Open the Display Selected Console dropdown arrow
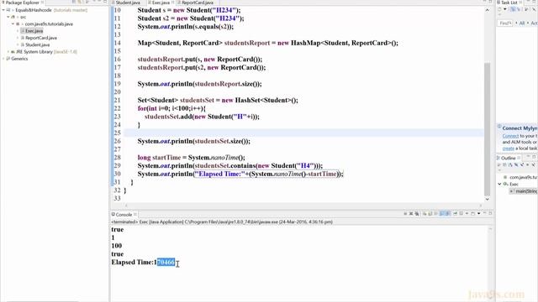The image size is (538, 302). pos(467,214)
